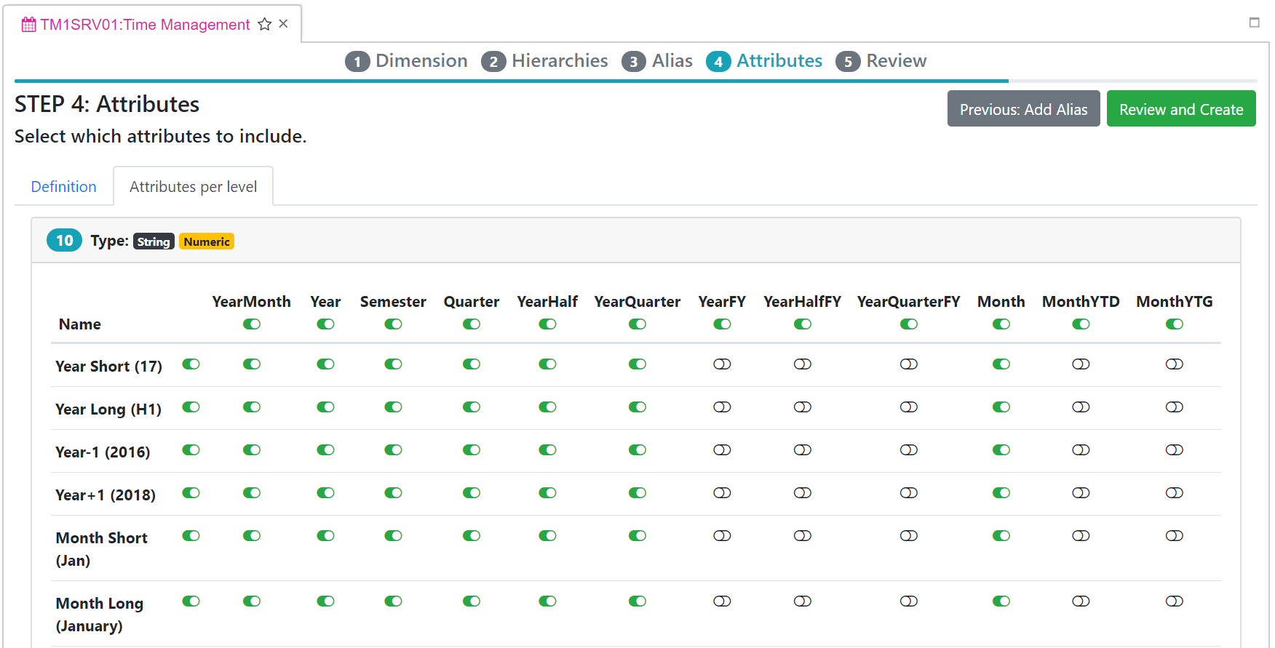Go to step 5 Review

(x=881, y=61)
